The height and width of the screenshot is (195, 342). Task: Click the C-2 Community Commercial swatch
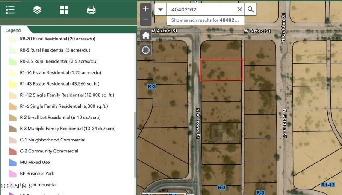(x=12, y=151)
